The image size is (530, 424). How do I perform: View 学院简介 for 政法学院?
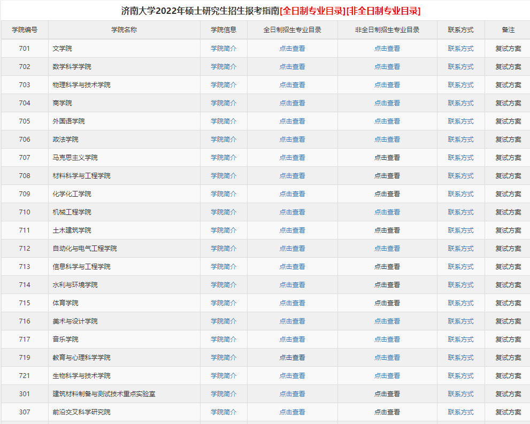[224, 140]
